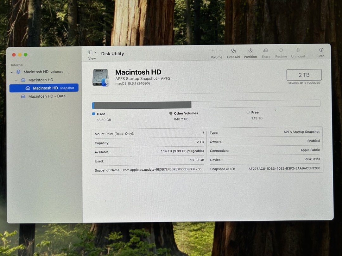Screen dimensions: 342x256
Task: Click the Snapshot UUID value
Action: click(284, 168)
